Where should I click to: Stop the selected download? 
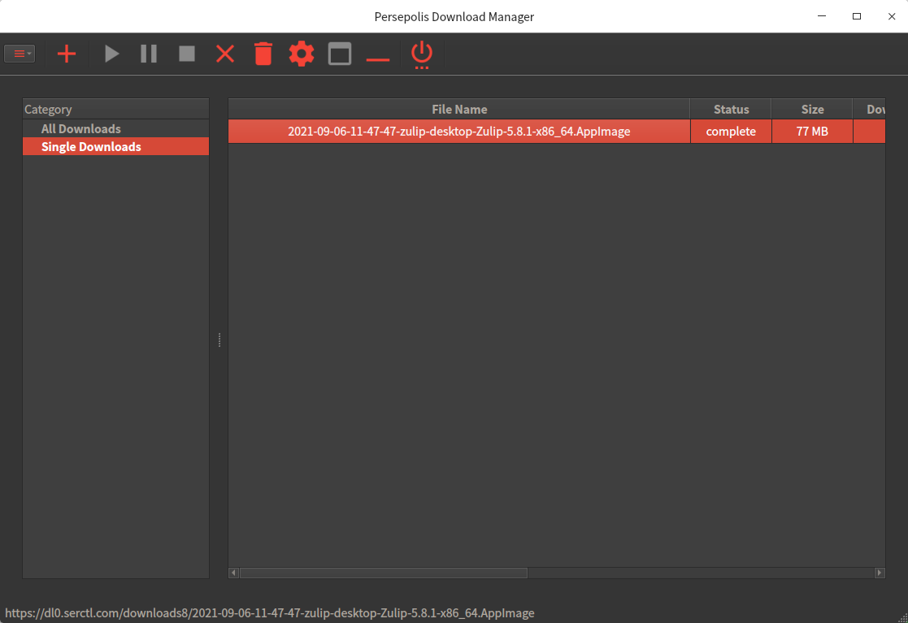(x=187, y=54)
